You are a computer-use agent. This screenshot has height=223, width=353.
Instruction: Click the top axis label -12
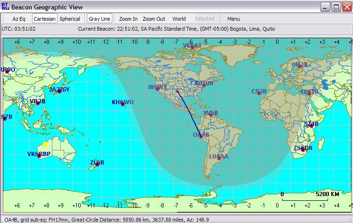(x=105, y=42)
